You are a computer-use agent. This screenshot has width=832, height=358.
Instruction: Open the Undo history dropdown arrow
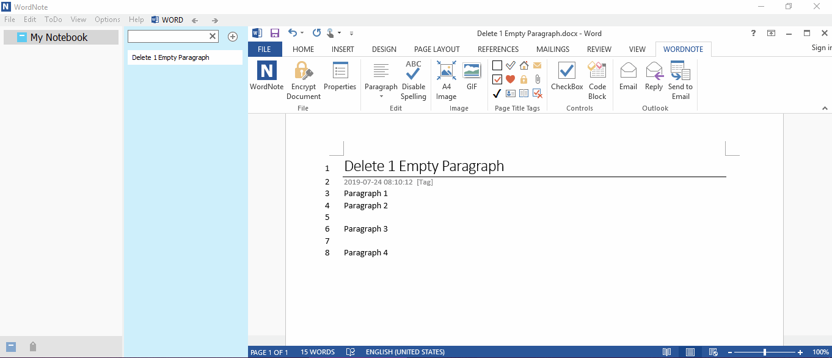[302, 33]
